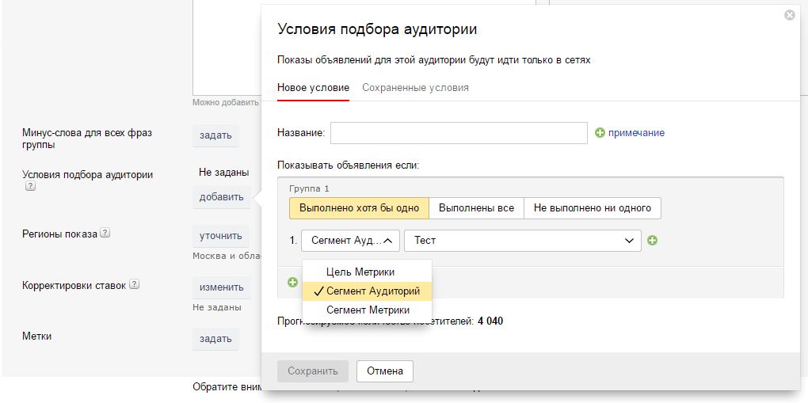Select Не выполнено ни одного option

click(592, 208)
